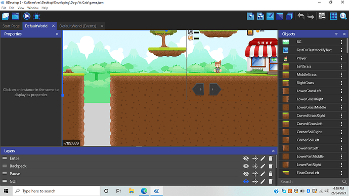Switch to the Start Page tab
This screenshot has width=349, height=196.
[x=11, y=26]
